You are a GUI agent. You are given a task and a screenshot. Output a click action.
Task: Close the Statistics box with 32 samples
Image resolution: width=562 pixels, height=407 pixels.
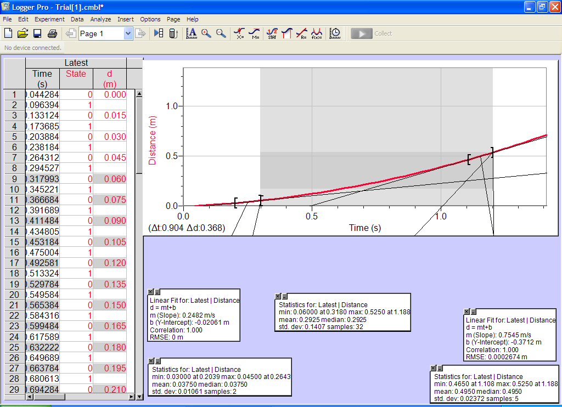(278, 296)
